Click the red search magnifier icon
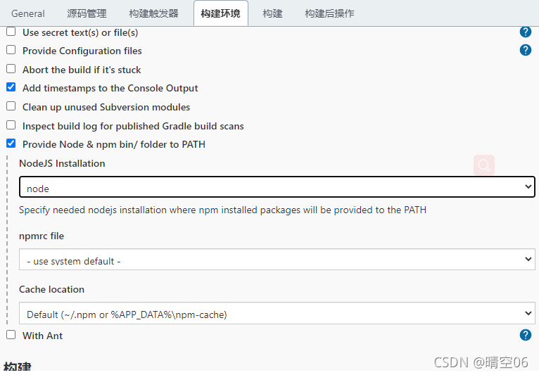539x375 pixels. 484,165
